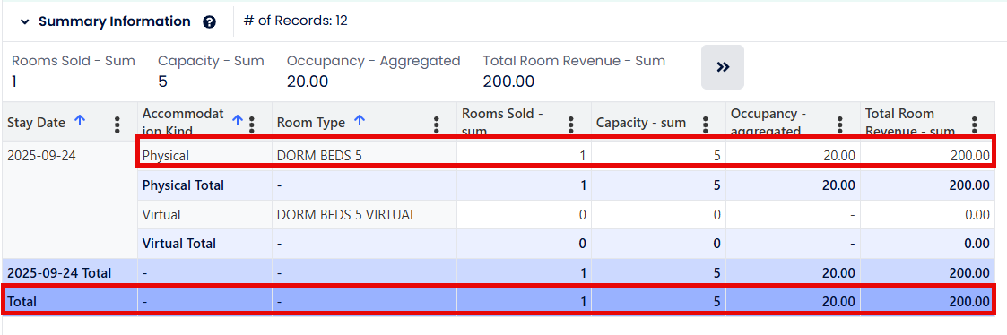
Task: Open the Summary Information help icon
Action: [x=209, y=21]
